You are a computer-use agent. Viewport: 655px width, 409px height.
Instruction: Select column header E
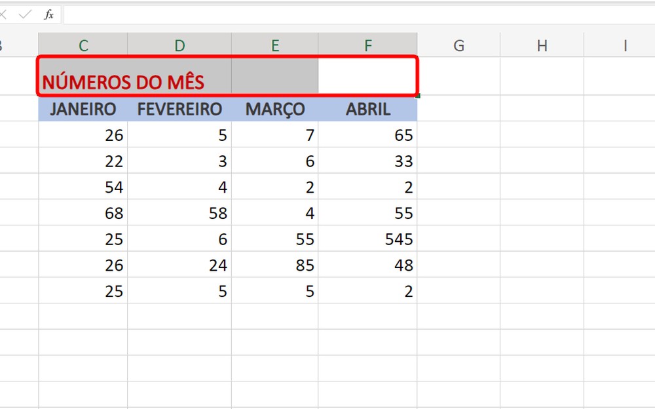tap(275, 45)
